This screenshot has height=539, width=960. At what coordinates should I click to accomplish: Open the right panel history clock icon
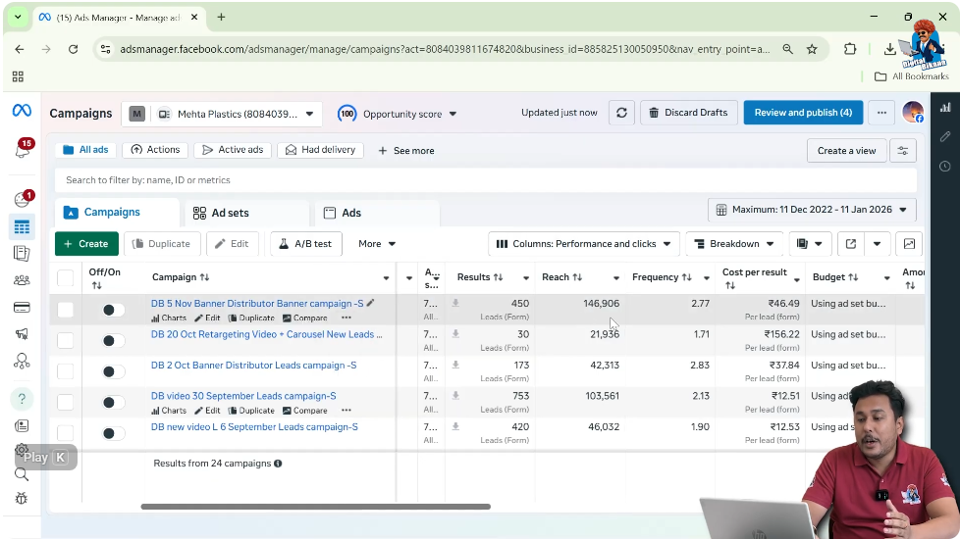[x=946, y=167]
